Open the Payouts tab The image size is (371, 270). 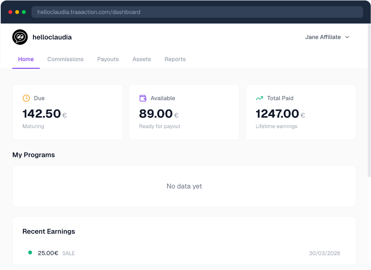(108, 59)
